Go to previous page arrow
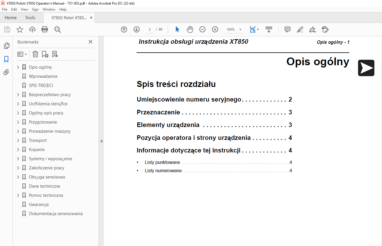This screenshot has height=246, width=382. pos(124,29)
